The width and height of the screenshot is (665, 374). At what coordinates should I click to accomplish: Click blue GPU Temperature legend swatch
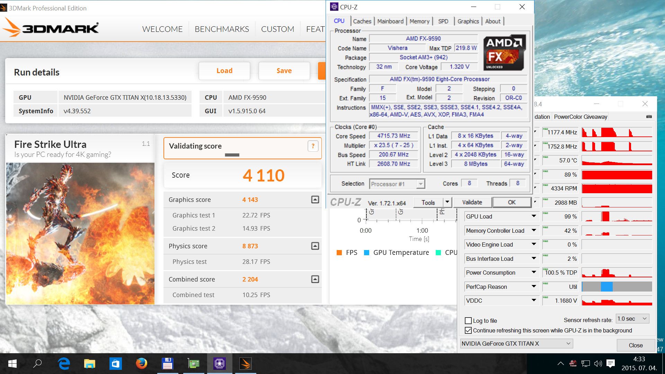(366, 252)
